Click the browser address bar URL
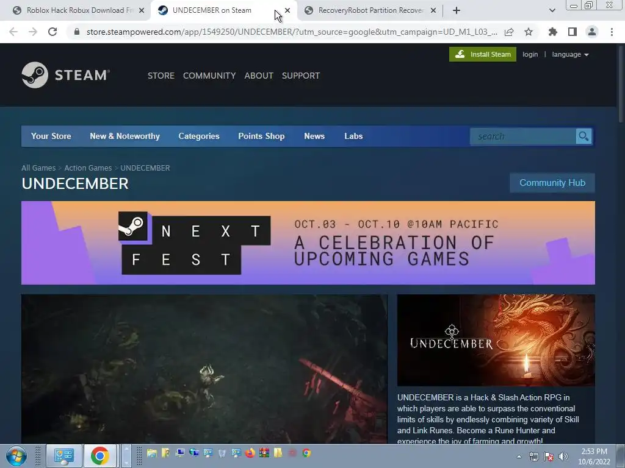The width and height of the screenshot is (625, 468). 292,32
